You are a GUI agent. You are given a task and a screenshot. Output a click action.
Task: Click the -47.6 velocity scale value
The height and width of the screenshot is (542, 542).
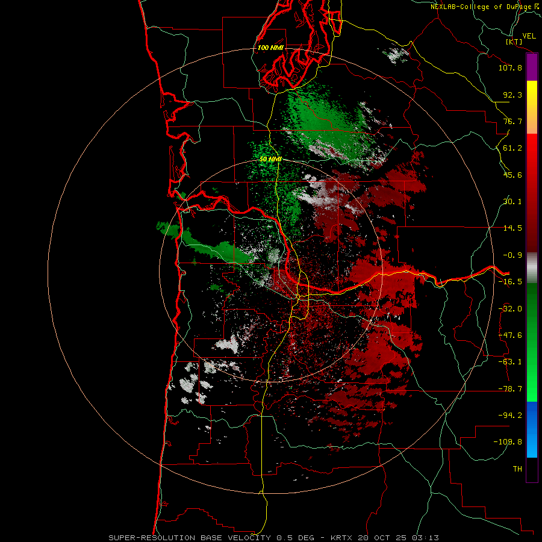pyautogui.click(x=510, y=335)
